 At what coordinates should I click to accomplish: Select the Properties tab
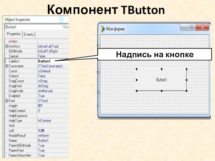[x=14, y=34]
